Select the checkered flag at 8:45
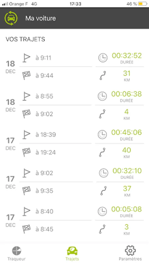 27,229
